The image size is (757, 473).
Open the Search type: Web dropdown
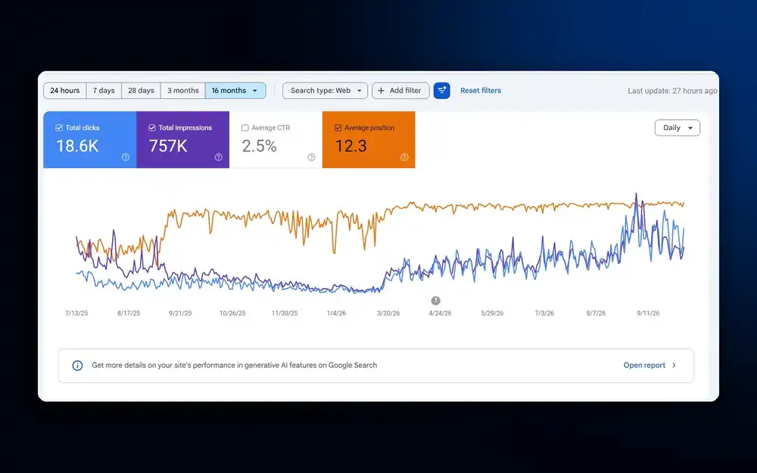click(325, 91)
